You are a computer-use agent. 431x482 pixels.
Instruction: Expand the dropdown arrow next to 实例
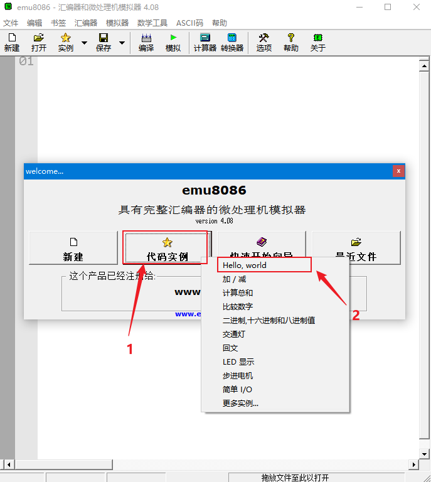click(x=84, y=43)
